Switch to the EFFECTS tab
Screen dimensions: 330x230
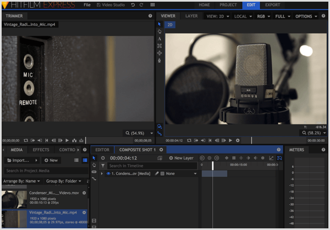41,150
